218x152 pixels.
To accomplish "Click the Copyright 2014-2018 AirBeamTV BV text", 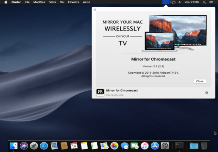I will (x=154, y=73).
